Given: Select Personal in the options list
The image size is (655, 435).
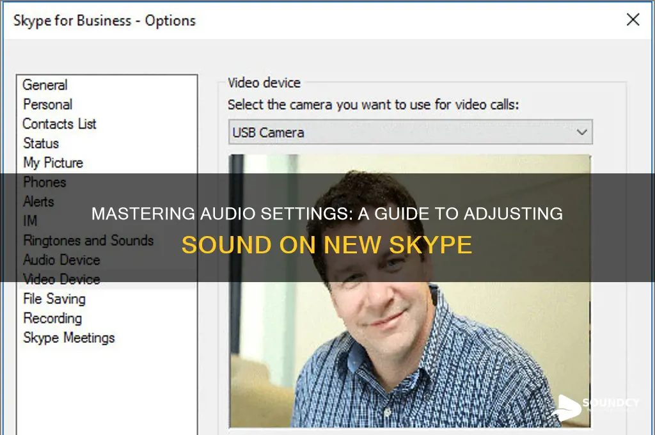Looking at the screenshot, I should click(47, 104).
